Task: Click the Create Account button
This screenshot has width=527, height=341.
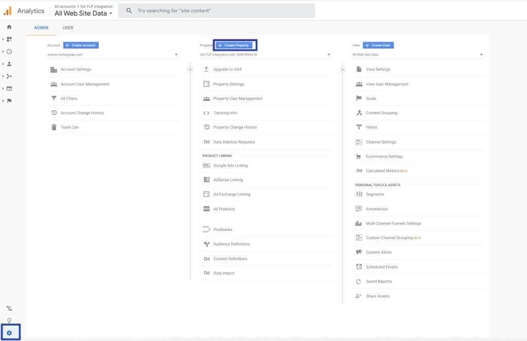Action: click(81, 45)
